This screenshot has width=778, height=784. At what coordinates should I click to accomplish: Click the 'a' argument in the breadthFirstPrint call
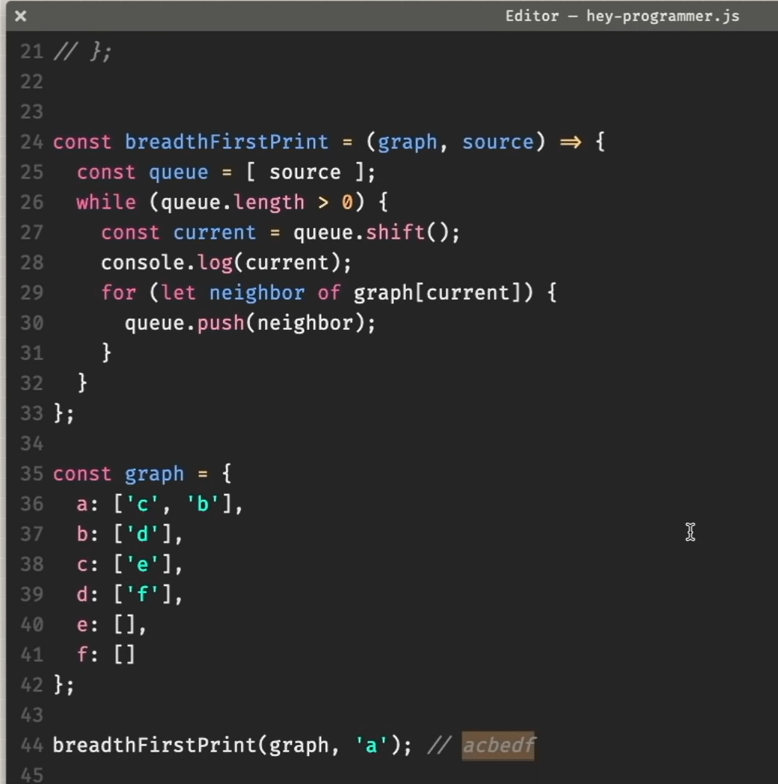(x=371, y=746)
